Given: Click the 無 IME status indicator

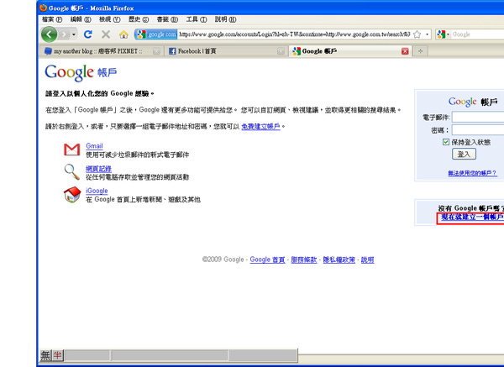Looking at the screenshot, I should [45, 355].
